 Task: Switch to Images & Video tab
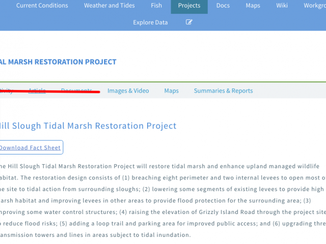[128, 90]
